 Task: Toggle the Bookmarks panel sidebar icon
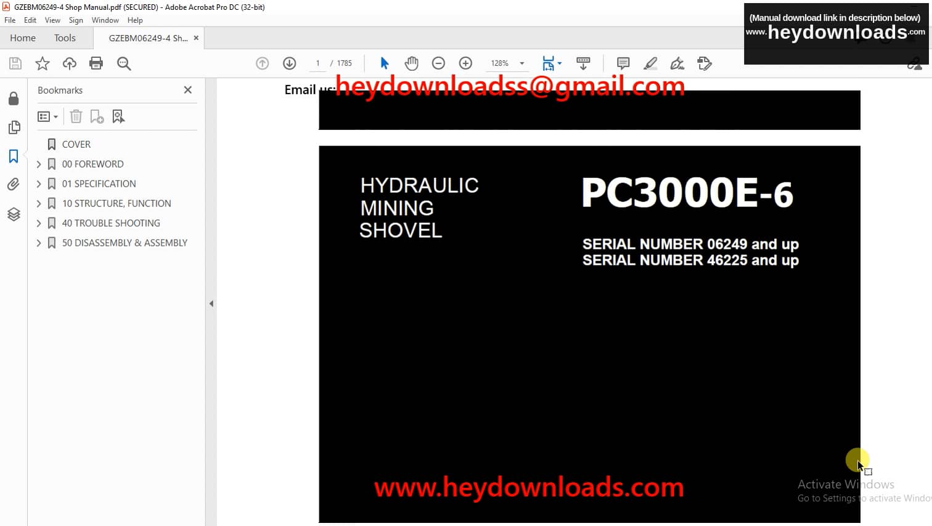click(x=14, y=156)
